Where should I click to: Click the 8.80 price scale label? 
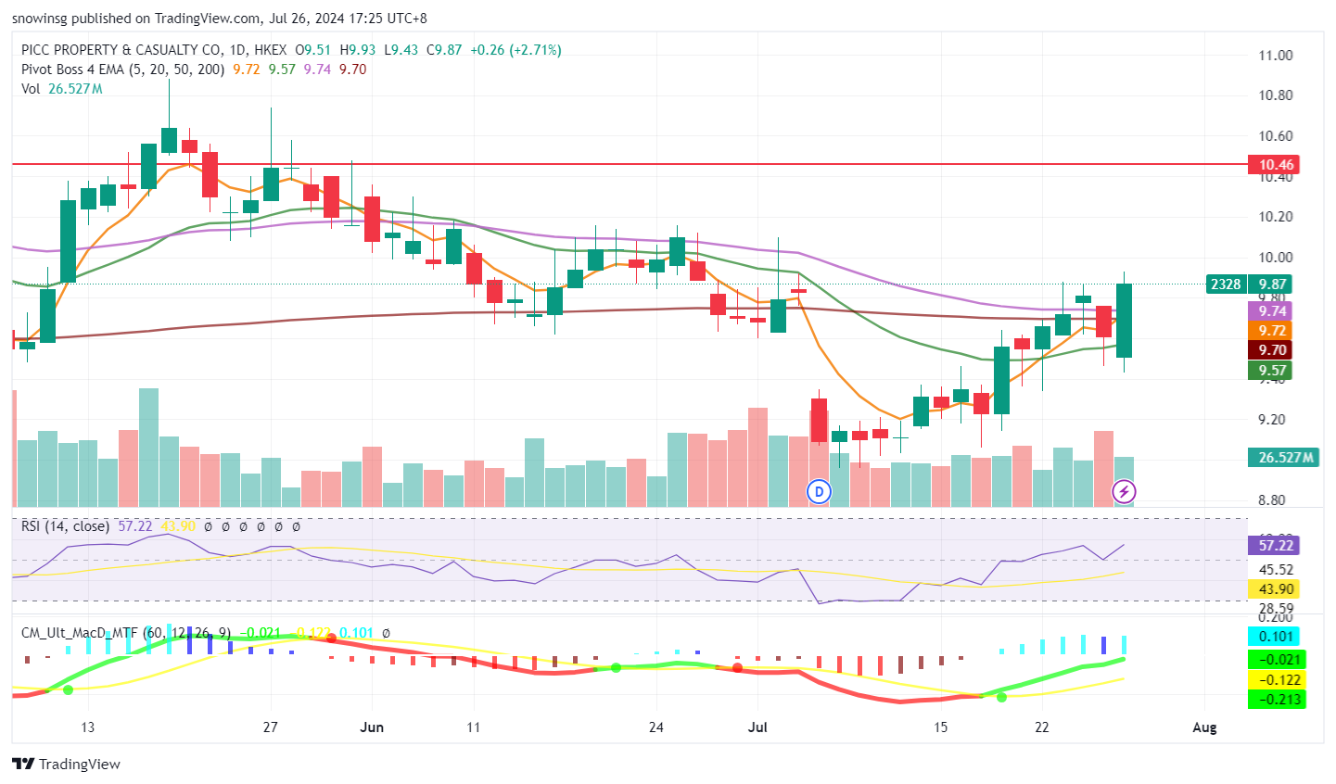click(x=1272, y=500)
